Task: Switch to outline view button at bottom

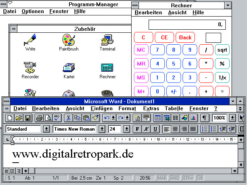Action: pyautogui.click(x=19, y=171)
